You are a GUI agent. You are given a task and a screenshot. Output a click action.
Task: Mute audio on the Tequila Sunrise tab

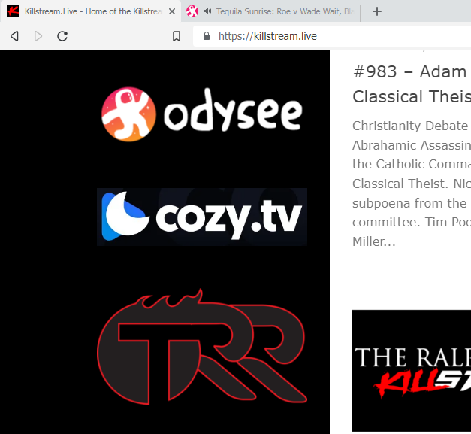tap(207, 11)
